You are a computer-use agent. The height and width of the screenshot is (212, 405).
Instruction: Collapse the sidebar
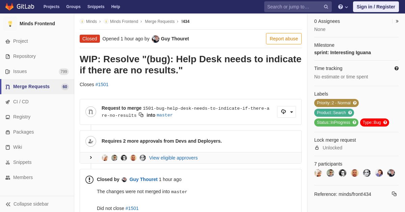pyautogui.click(x=37, y=204)
